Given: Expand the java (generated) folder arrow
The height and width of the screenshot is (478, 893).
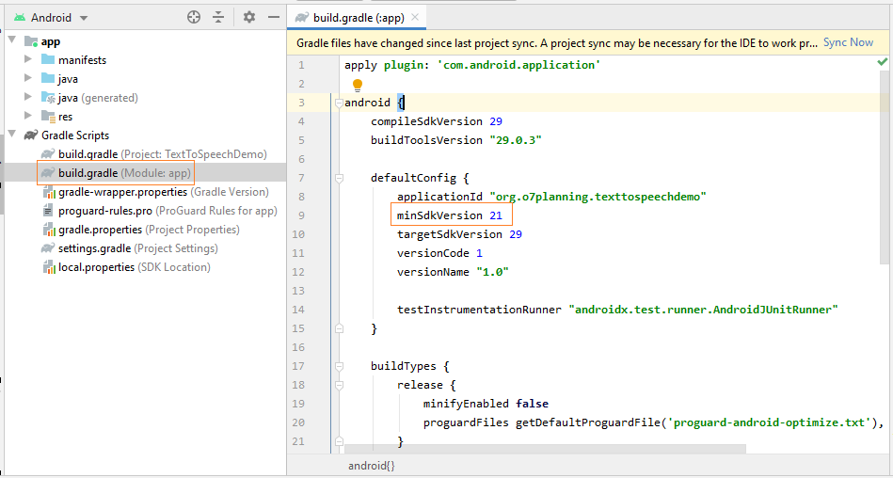Looking at the screenshot, I should point(28,97).
